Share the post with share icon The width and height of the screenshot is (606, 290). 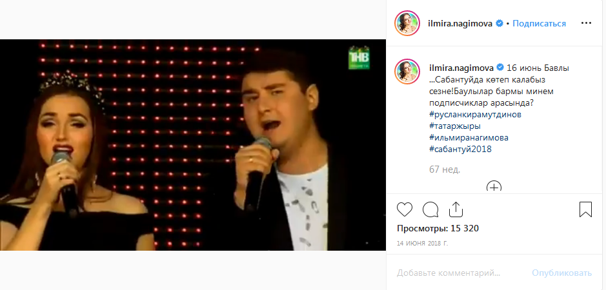point(456,209)
